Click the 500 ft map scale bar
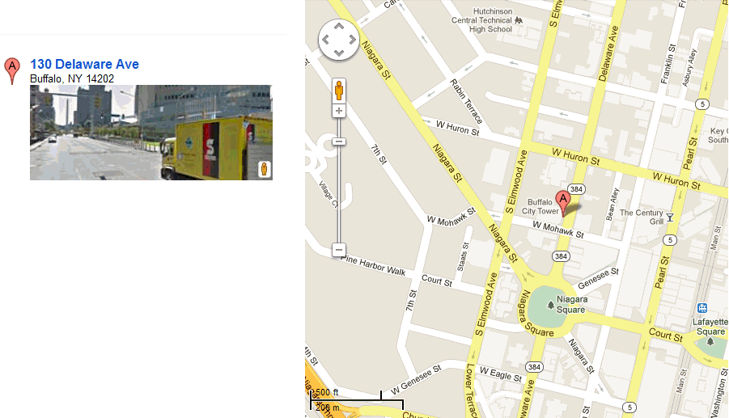The width and height of the screenshot is (729, 418). tap(357, 400)
